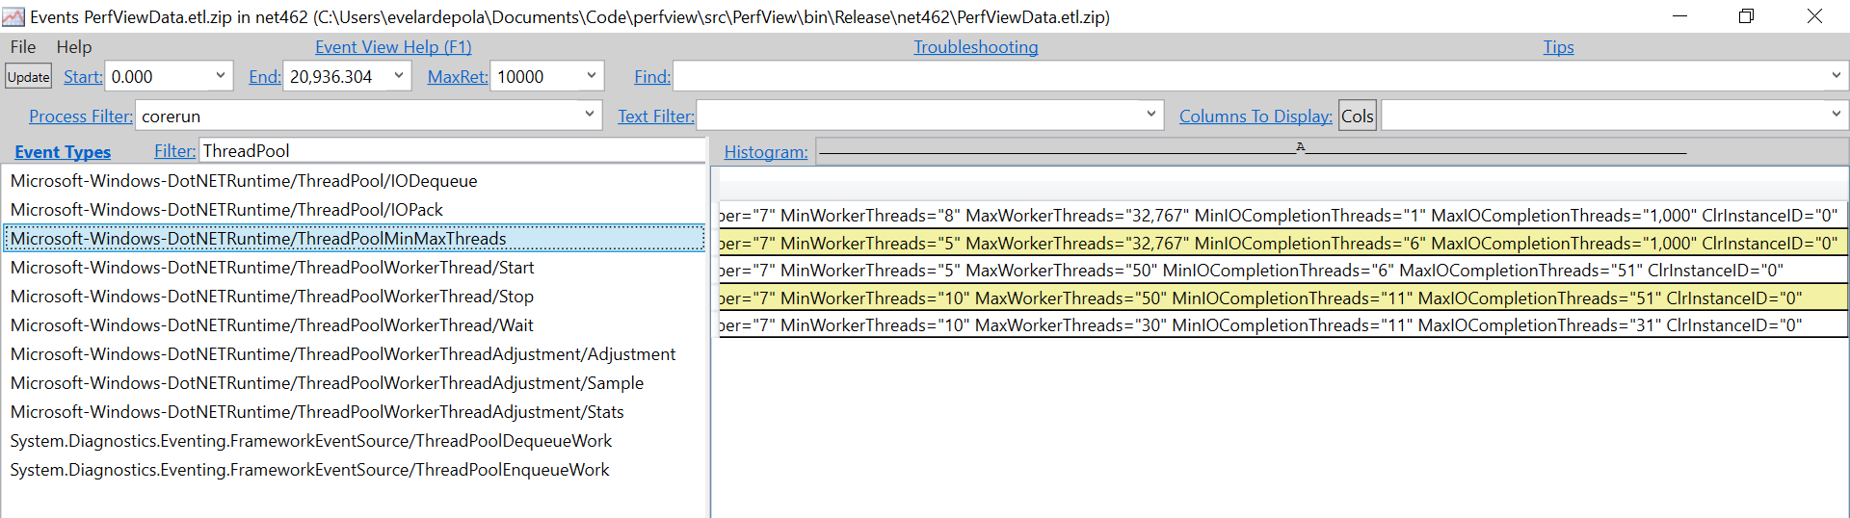1850x518 pixels.
Task: Click row MinWorkerThreads="10" MaxWorkerThreads="30"
Action: coord(1283,325)
